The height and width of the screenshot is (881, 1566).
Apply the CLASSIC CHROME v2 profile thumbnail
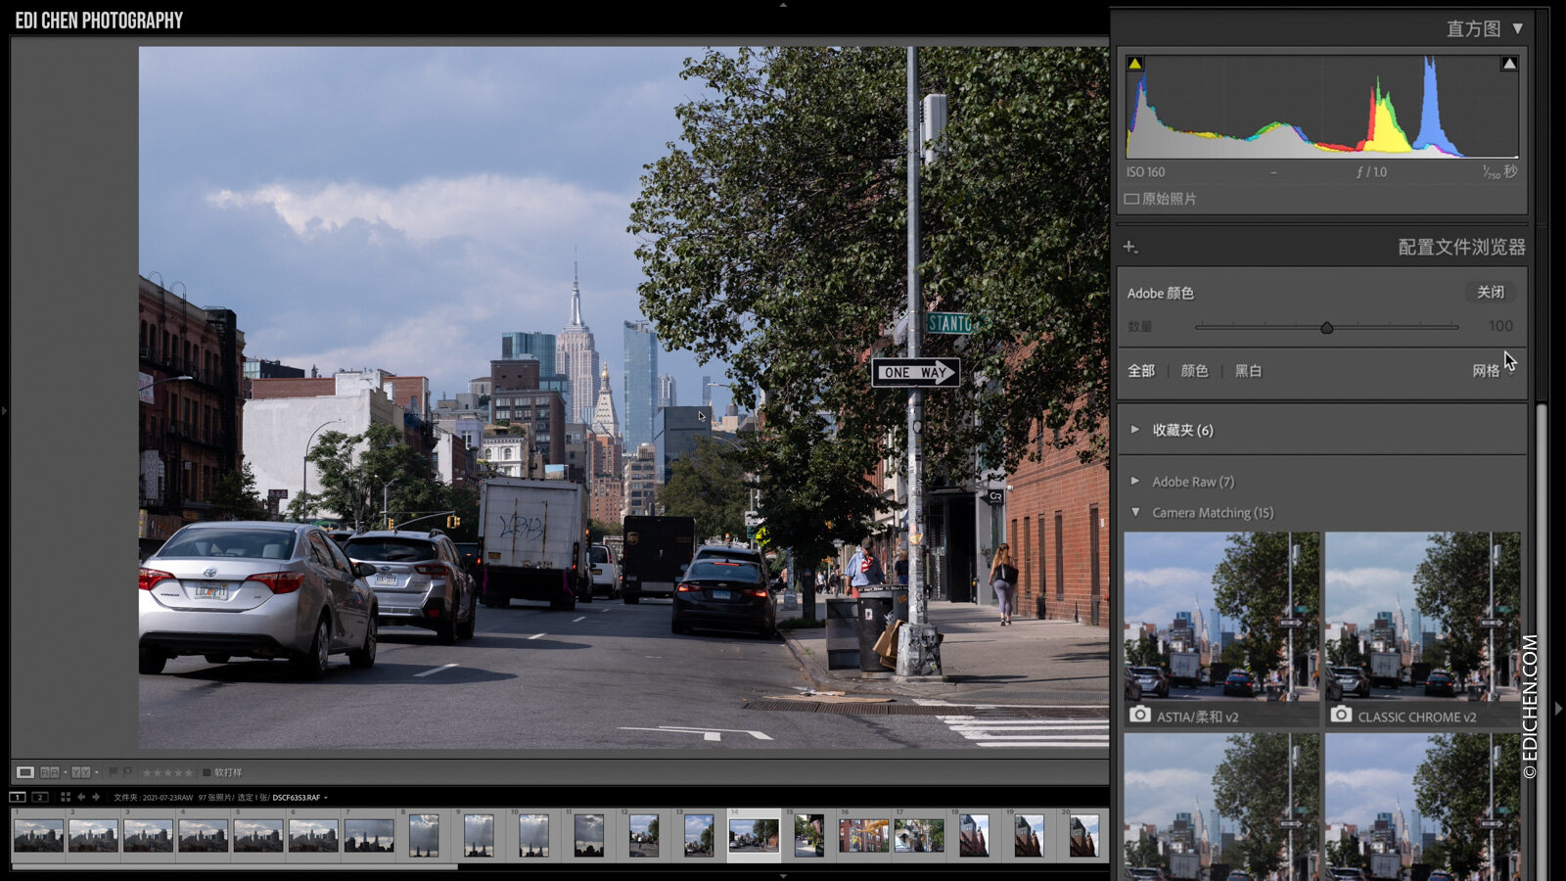(1422, 629)
